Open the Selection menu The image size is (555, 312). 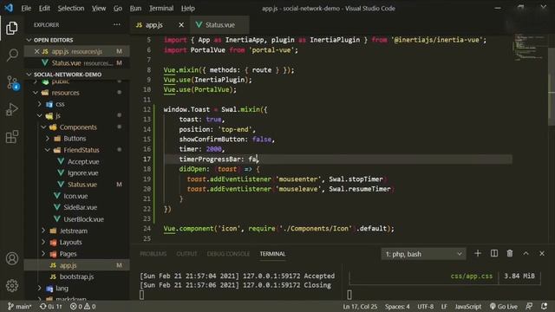(71, 8)
